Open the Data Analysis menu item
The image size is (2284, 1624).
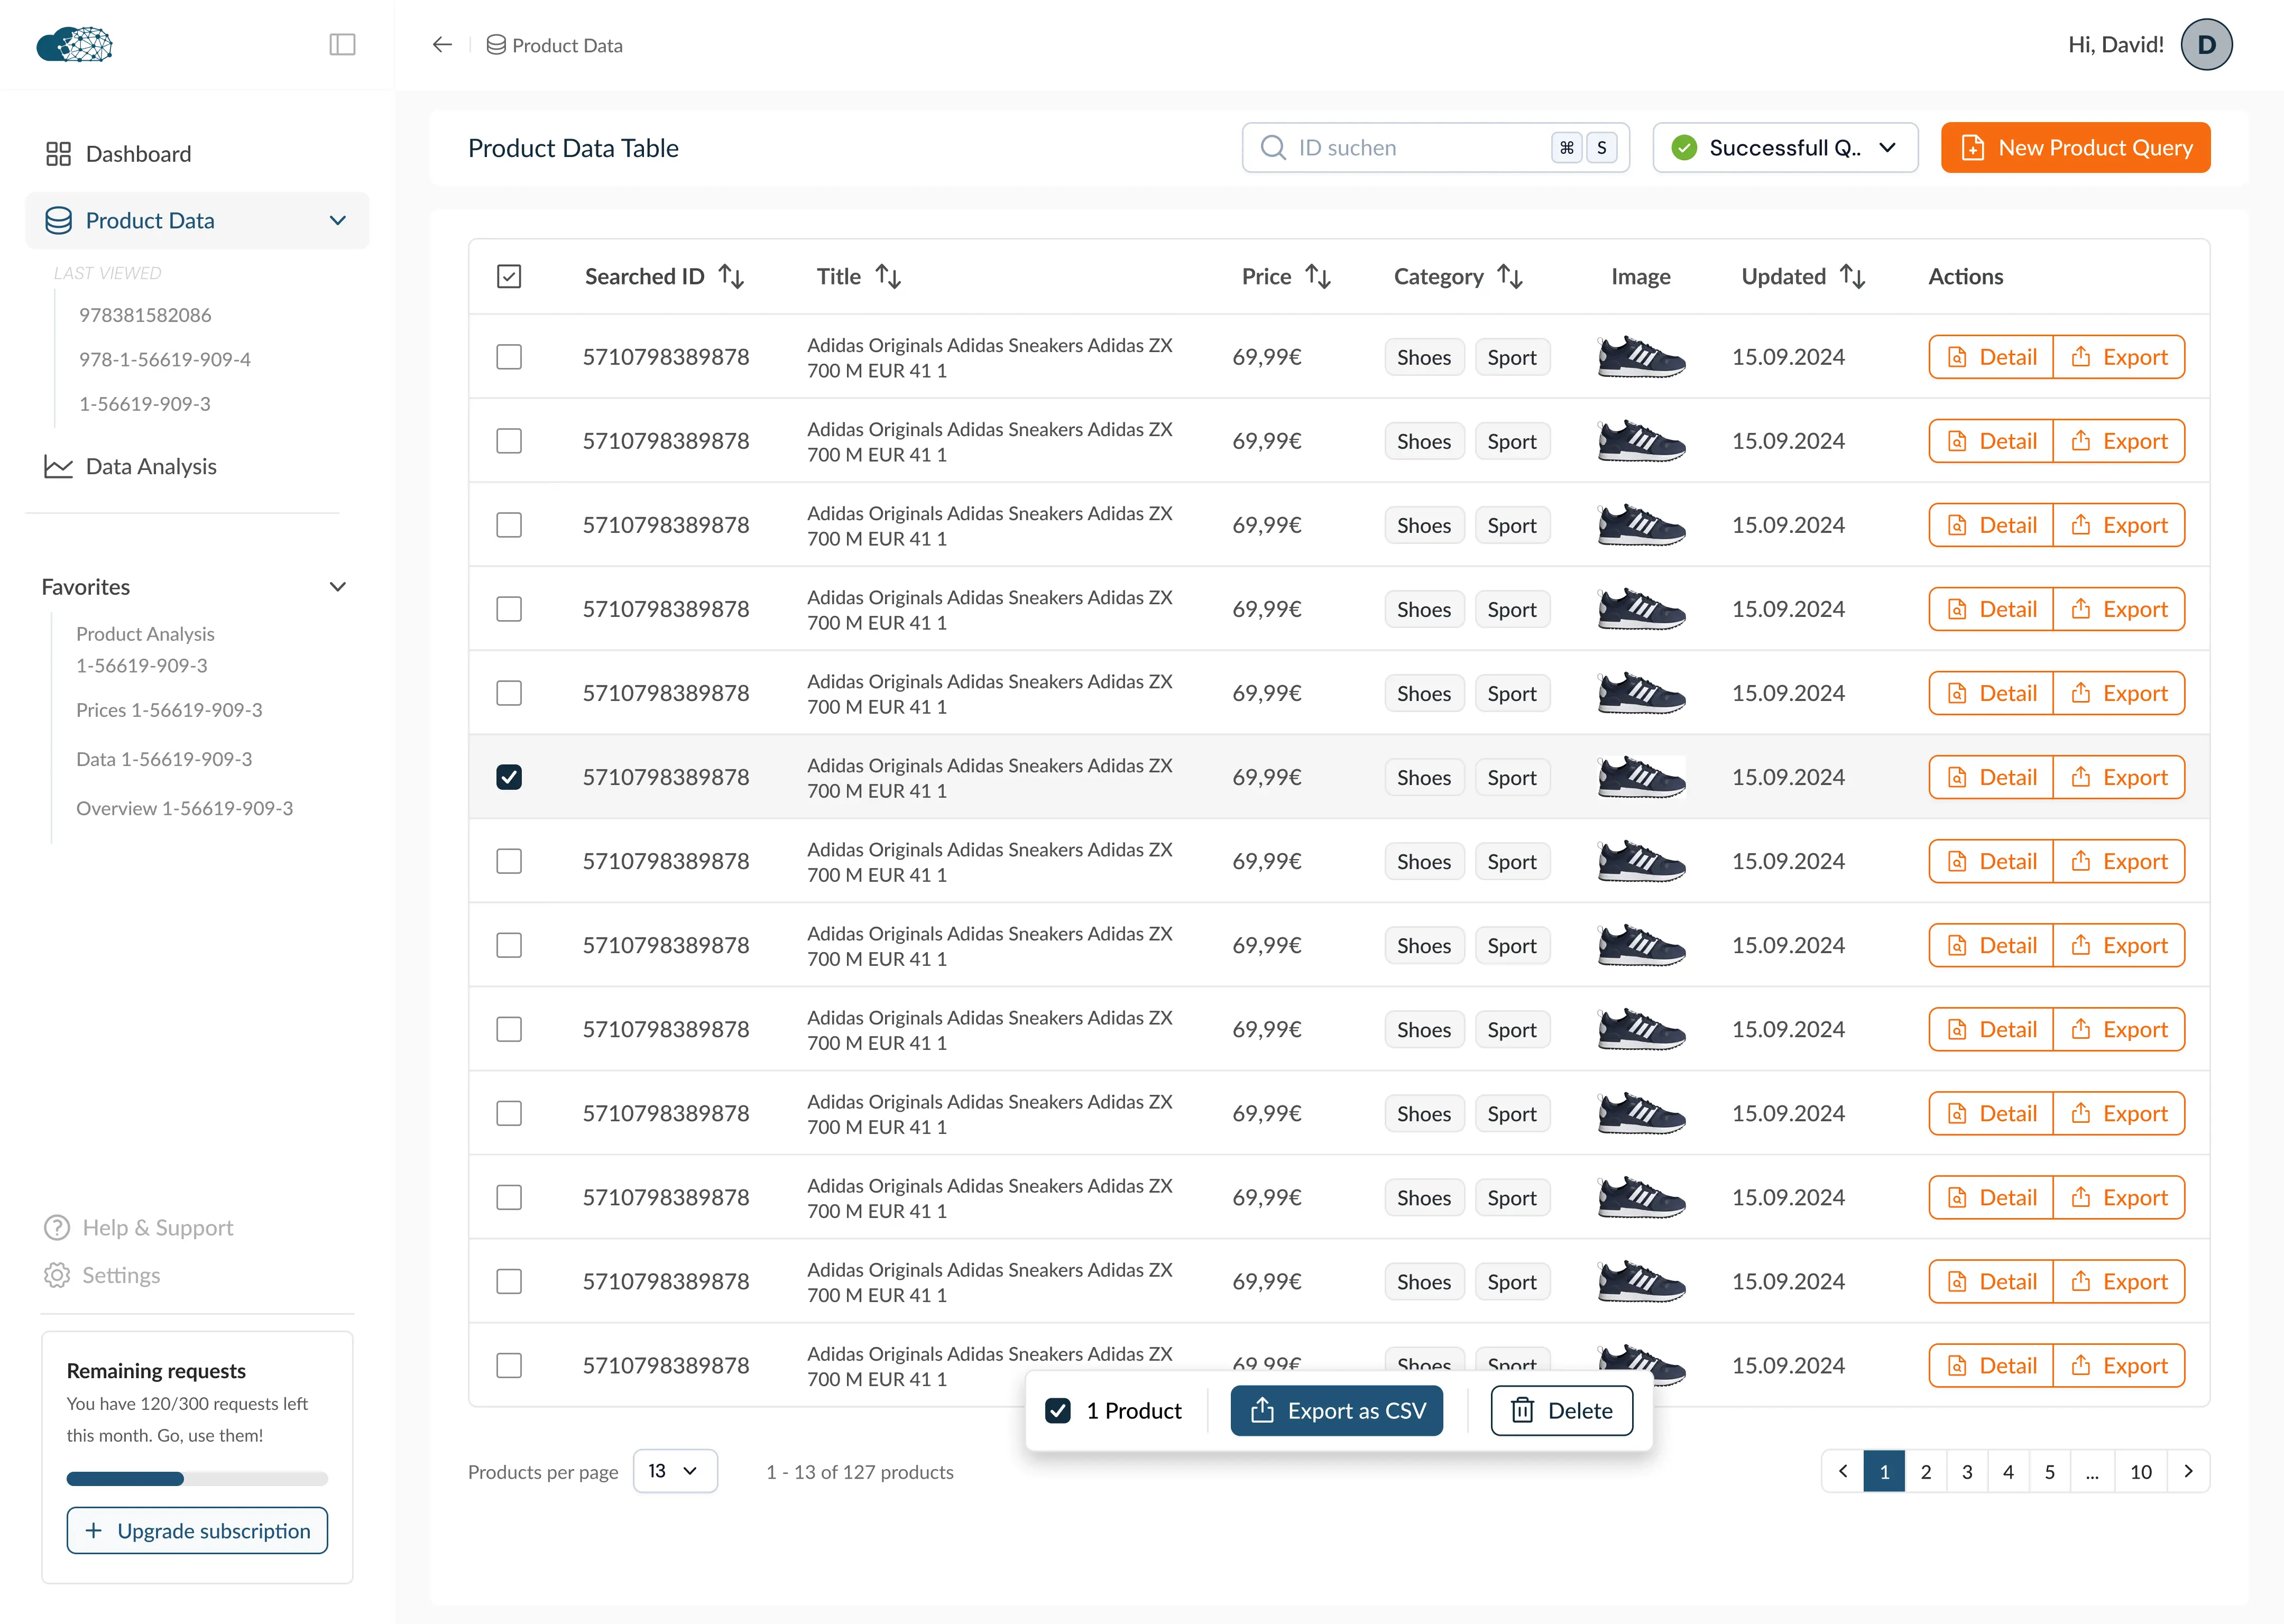(x=150, y=467)
